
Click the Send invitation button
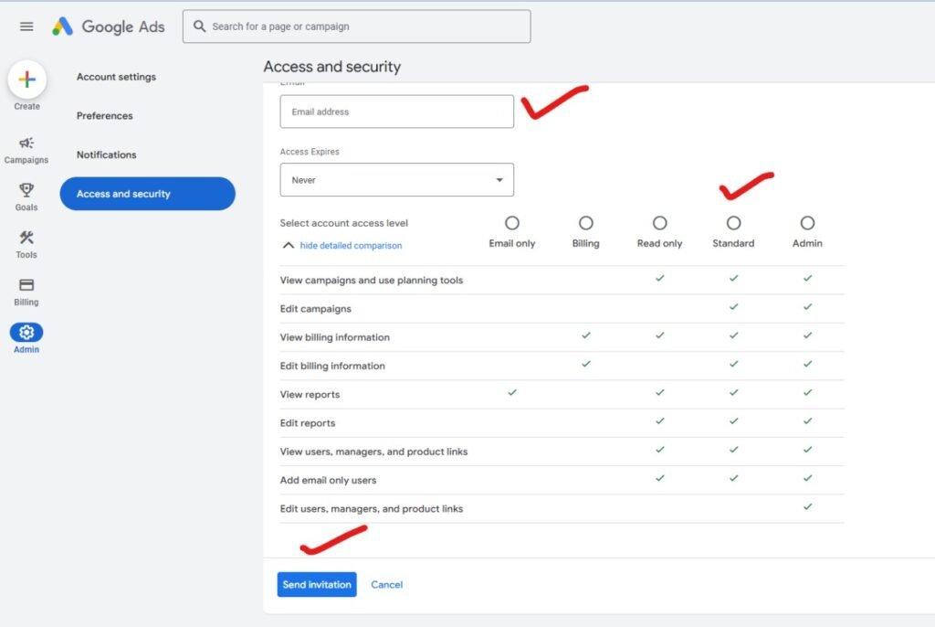coord(317,585)
